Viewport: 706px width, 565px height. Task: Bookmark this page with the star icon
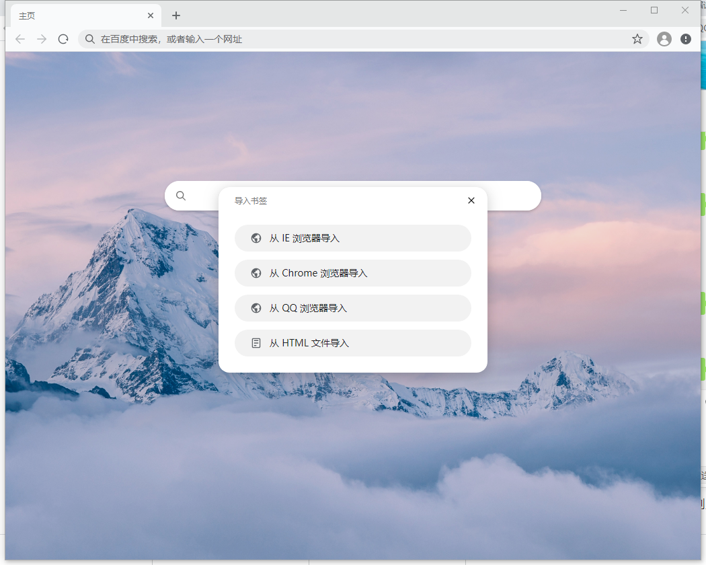coord(637,39)
